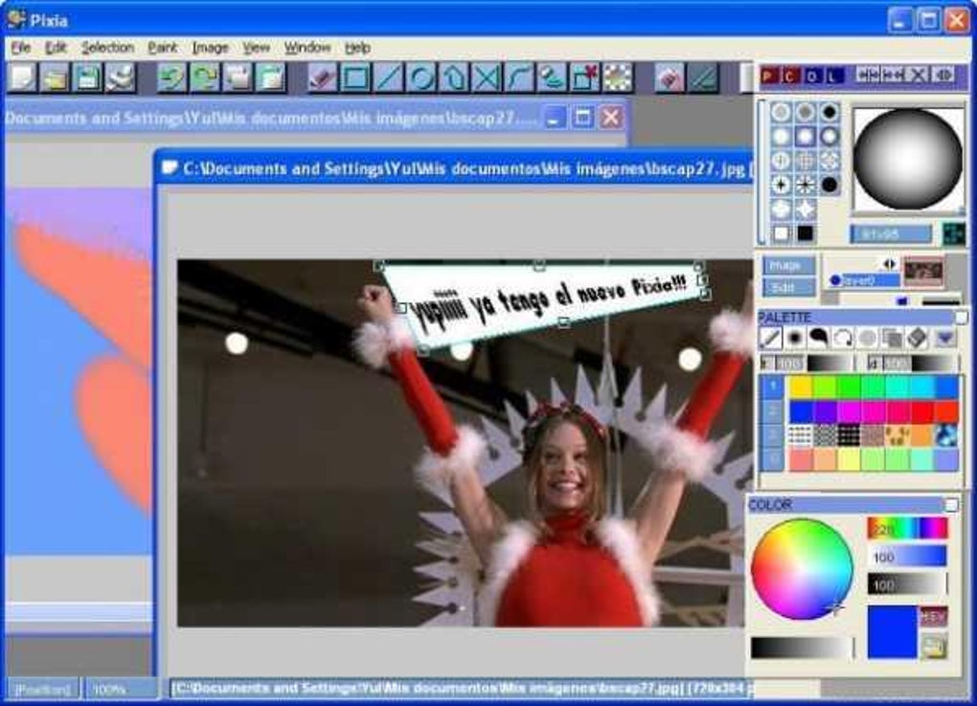Click the New document toolbar icon
Viewport: 977px width, 706px height.
(22, 78)
